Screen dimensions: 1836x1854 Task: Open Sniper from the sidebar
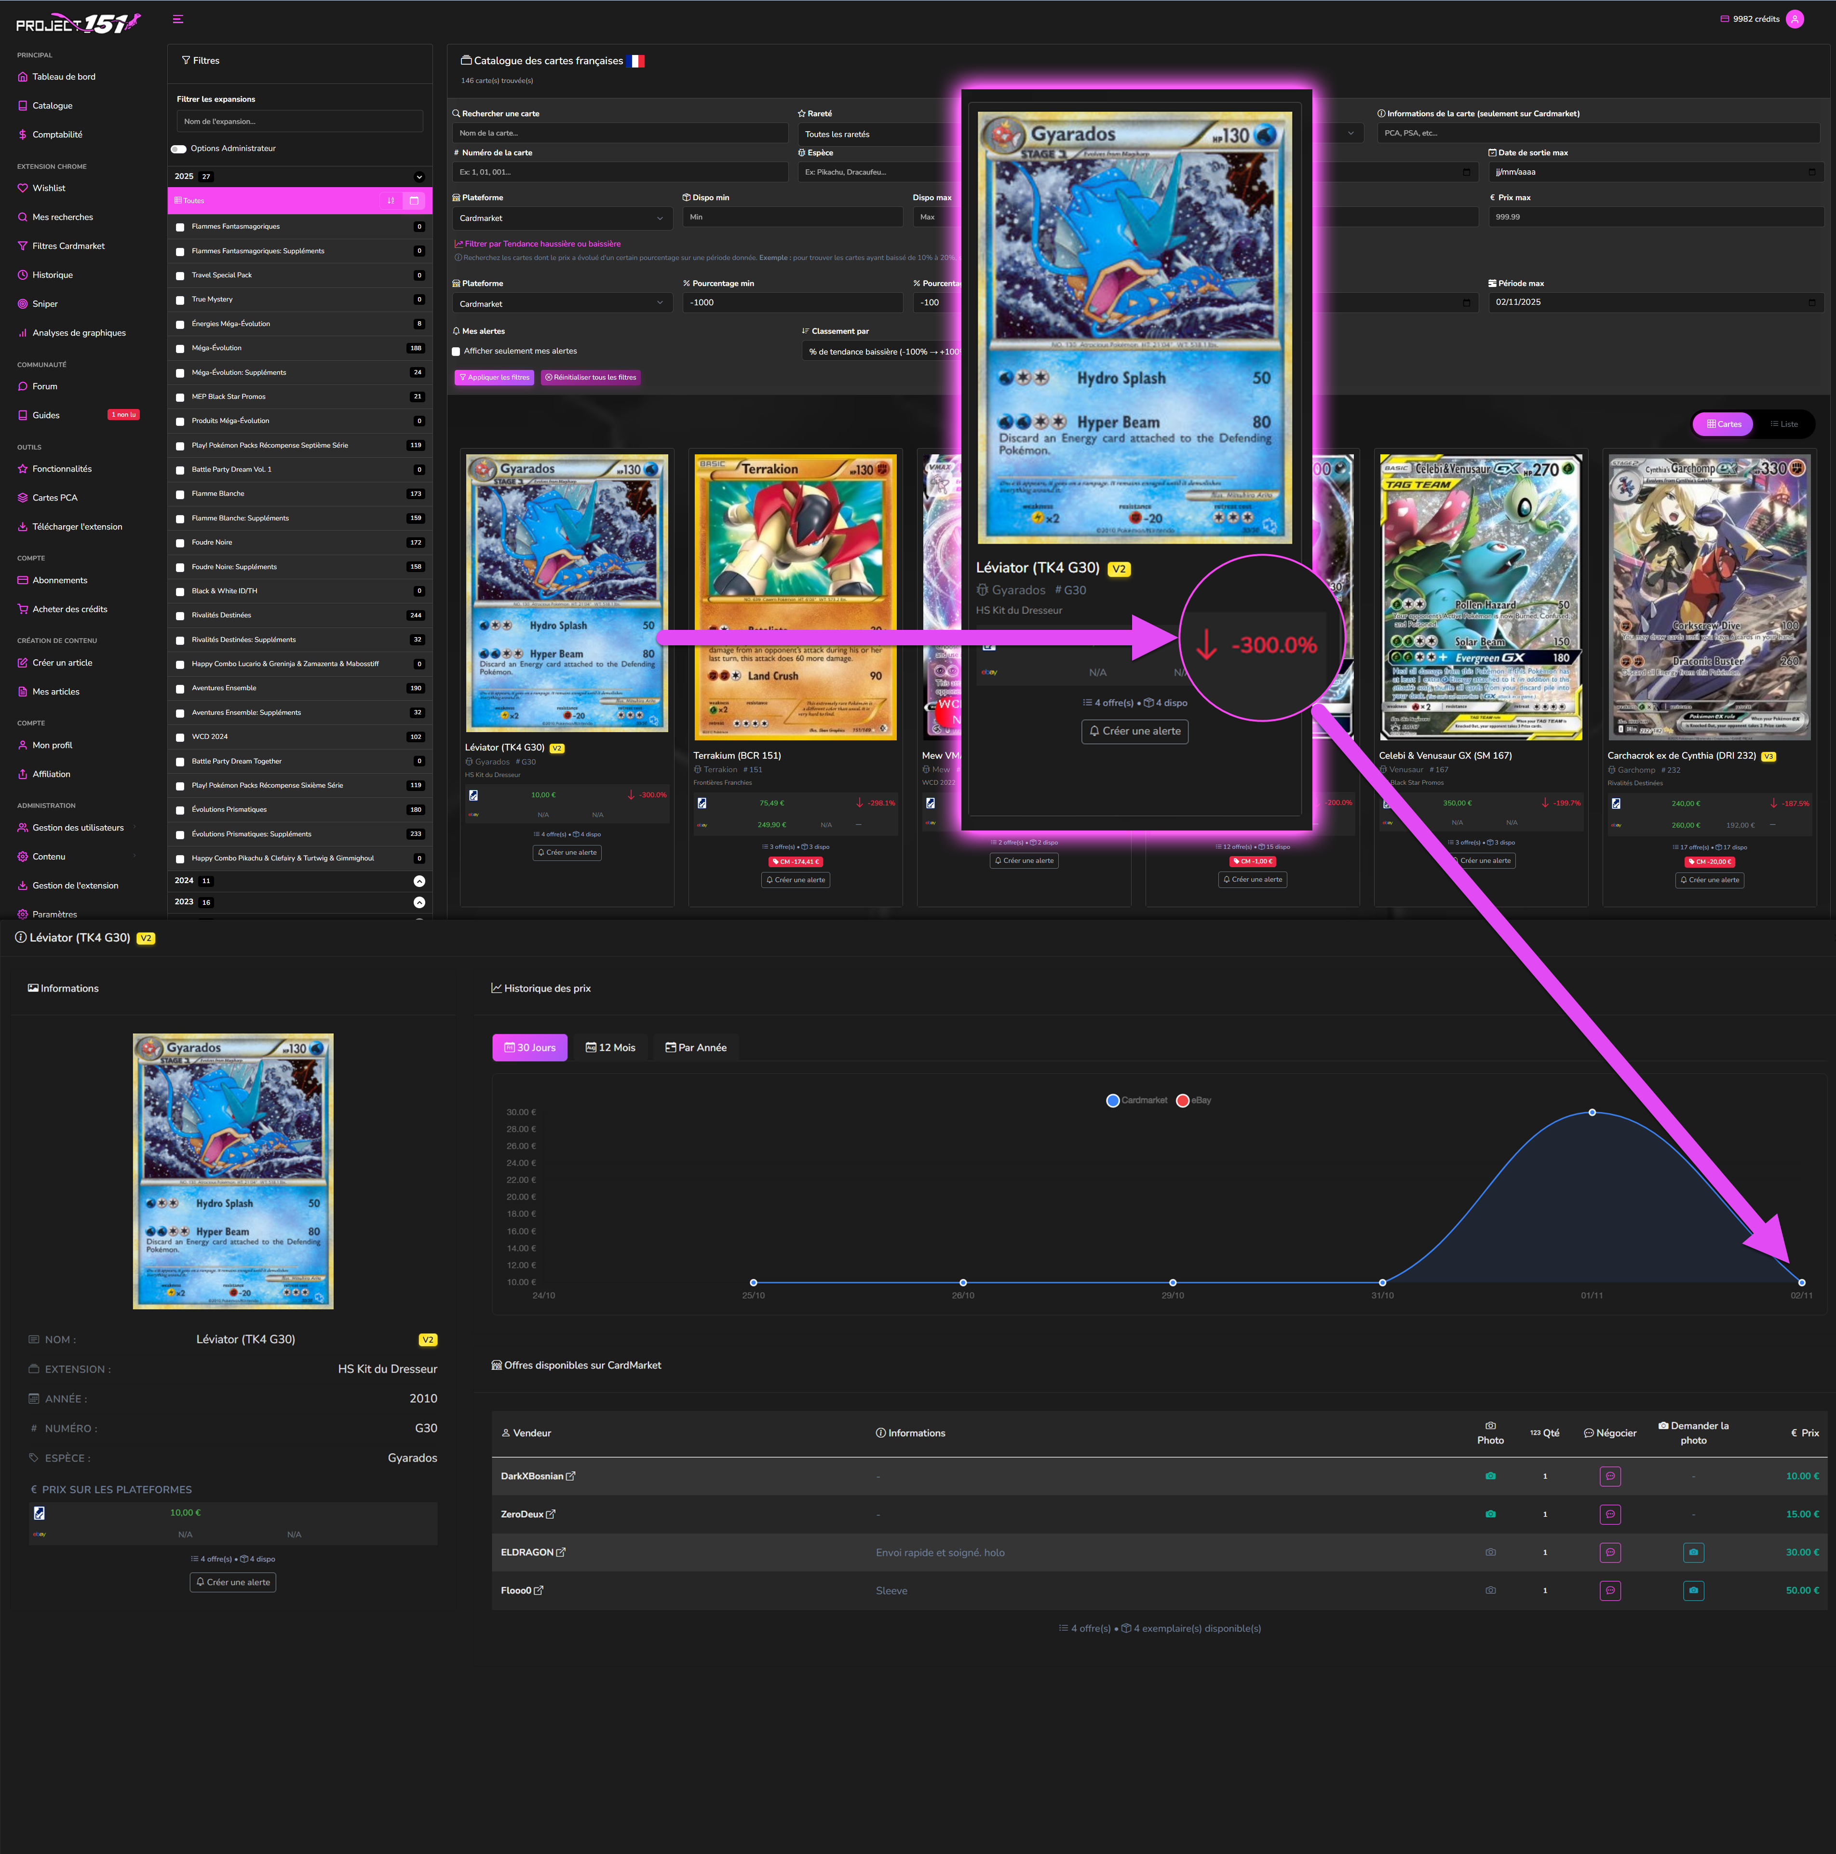[x=45, y=304]
